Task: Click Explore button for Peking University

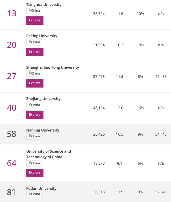Action: pyautogui.click(x=35, y=52)
